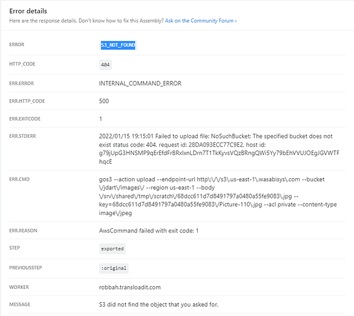Viewport: 354px width, 316px height.
Task: Click the ERR.HTTP_CODE row label
Action: (x=27, y=101)
